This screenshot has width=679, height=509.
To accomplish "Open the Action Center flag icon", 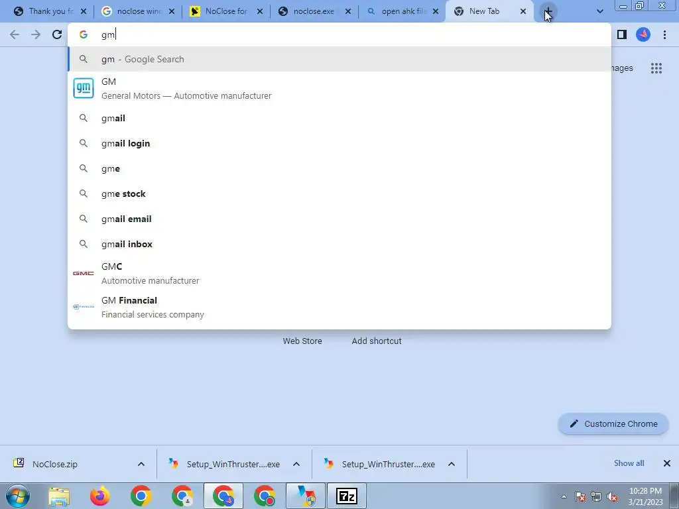I will [580, 497].
